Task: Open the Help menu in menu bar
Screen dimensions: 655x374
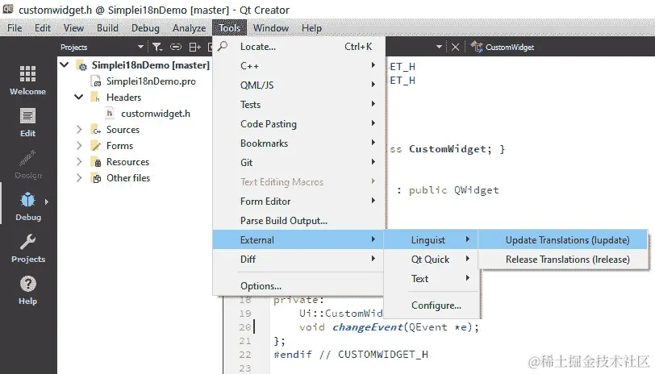Action: point(311,28)
